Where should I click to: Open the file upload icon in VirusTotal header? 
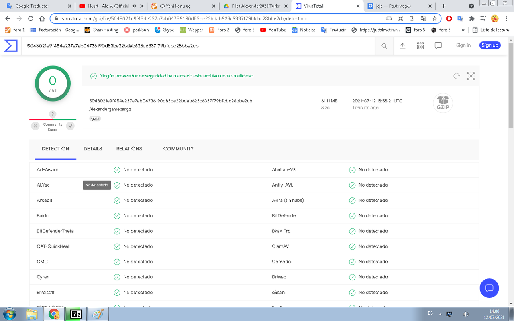[x=402, y=46]
